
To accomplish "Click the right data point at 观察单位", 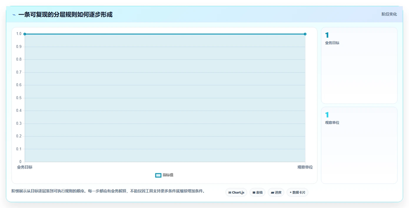I will pyautogui.click(x=305, y=34).
